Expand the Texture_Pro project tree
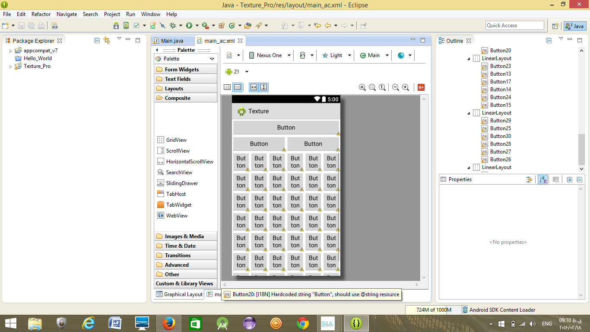590x332 pixels. [11, 67]
